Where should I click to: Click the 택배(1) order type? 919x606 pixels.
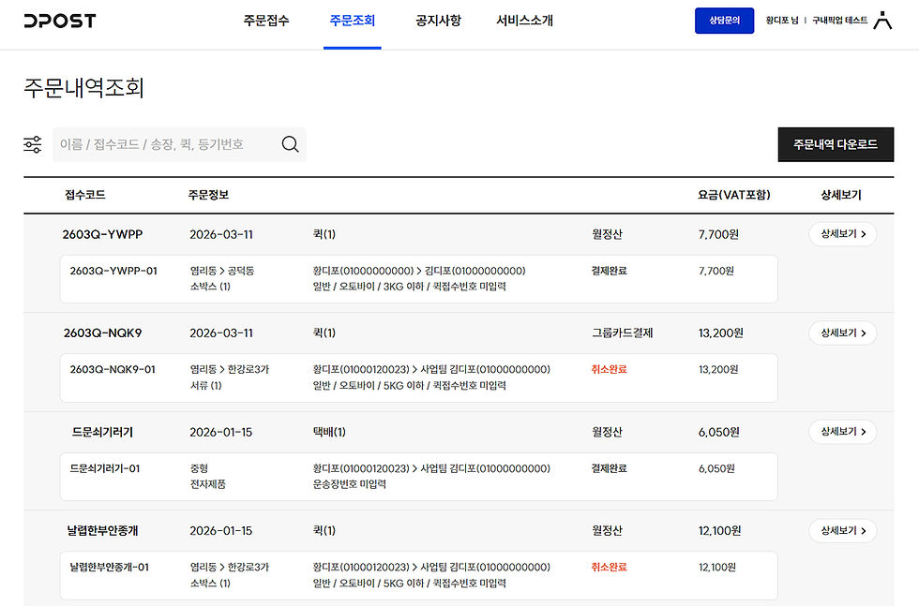(x=329, y=432)
